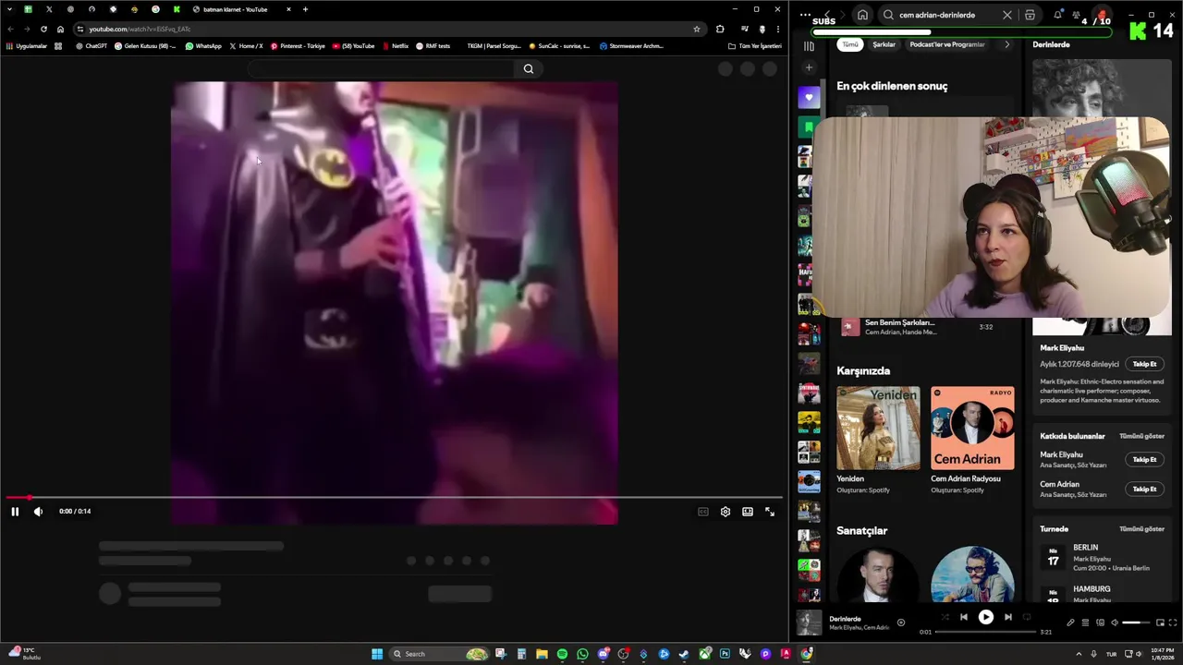The image size is (1183, 665).
Task: Reload the Chrome page
Action: (43, 29)
